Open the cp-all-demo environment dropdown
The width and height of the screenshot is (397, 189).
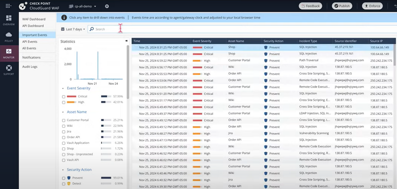(82, 6)
